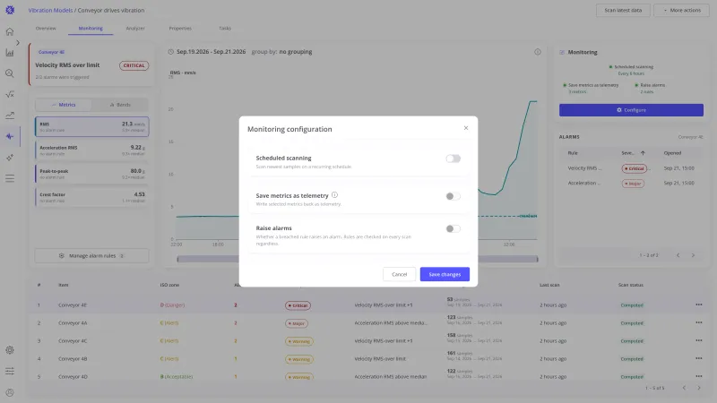The height and width of the screenshot is (403, 717).
Task: Toggle Save metrics as telemetry switch
Action: point(454,196)
